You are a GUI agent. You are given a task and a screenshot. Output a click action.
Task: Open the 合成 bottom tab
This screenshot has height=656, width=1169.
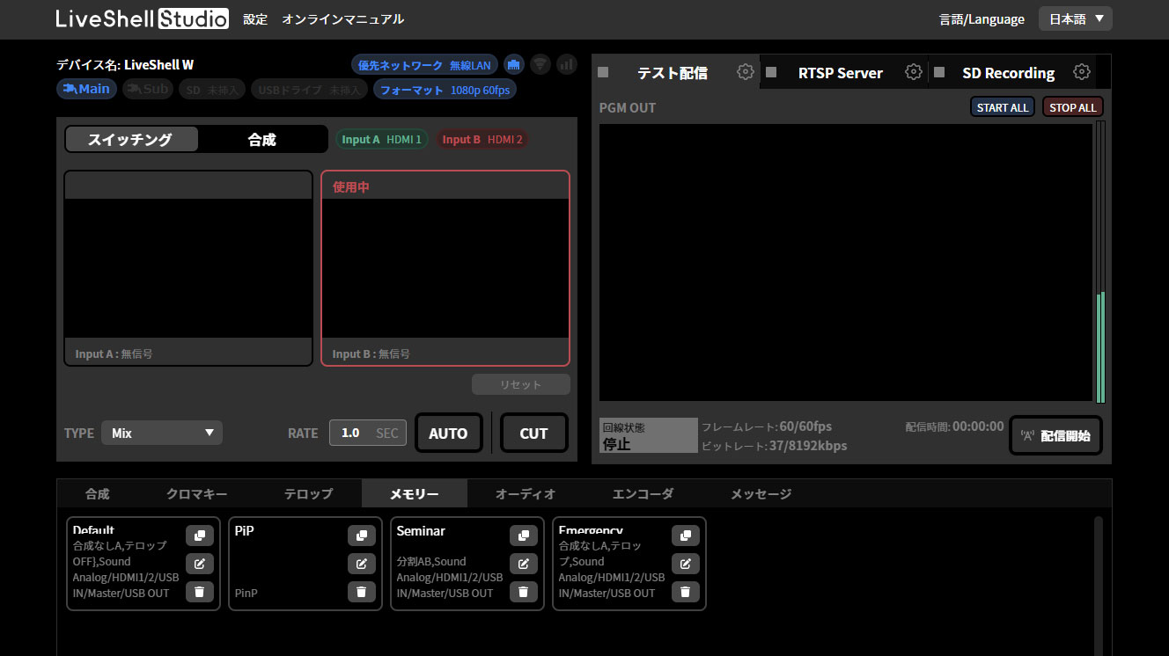[x=98, y=494]
